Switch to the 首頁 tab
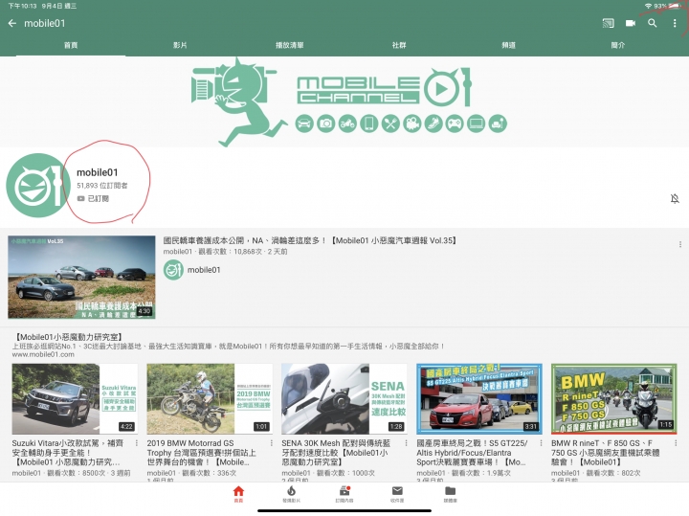This screenshot has height=516, width=689. pyautogui.click(x=71, y=45)
